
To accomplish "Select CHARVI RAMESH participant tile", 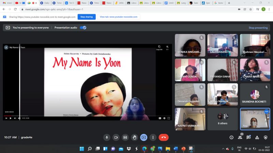I will (x=255, y=70).
